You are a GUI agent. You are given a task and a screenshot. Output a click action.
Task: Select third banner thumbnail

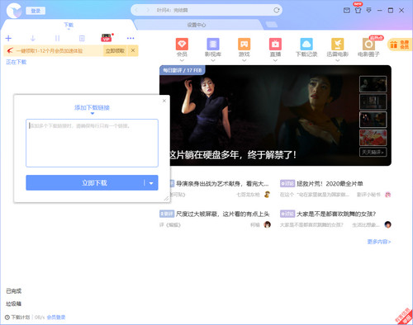click(373, 120)
